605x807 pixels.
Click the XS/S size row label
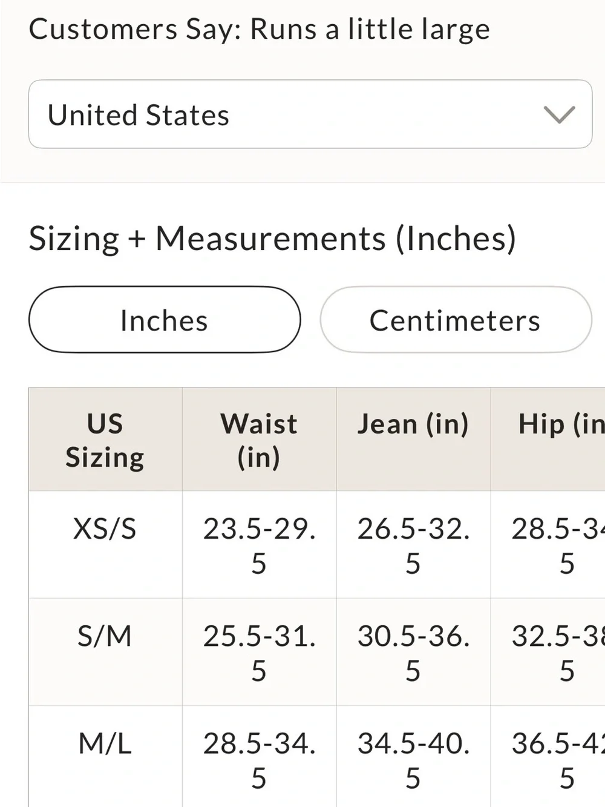pos(105,529)
